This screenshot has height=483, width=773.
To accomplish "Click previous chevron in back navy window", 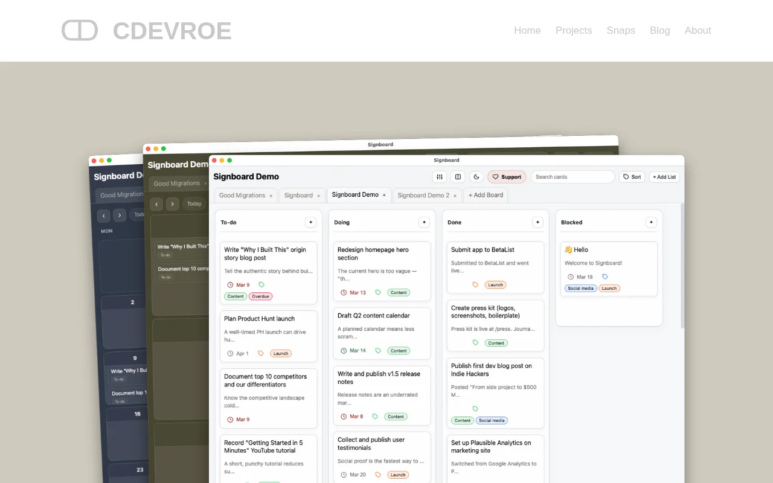I will (104, 216).
